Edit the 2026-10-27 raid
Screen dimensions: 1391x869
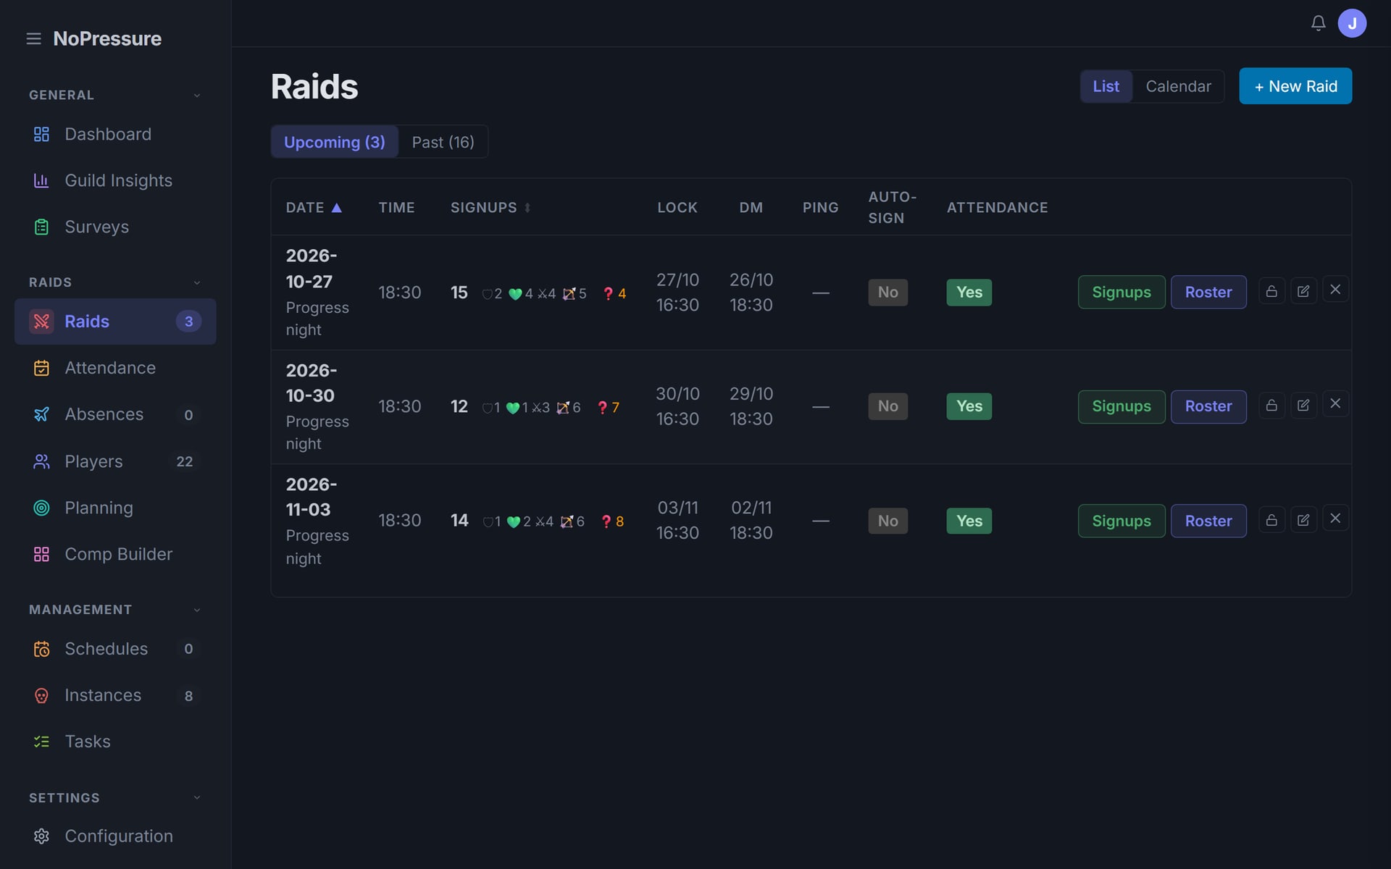(x=1303, y=291)
